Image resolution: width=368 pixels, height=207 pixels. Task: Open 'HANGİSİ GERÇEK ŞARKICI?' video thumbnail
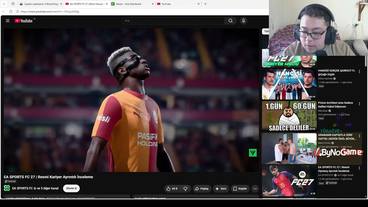coord(289,84)
